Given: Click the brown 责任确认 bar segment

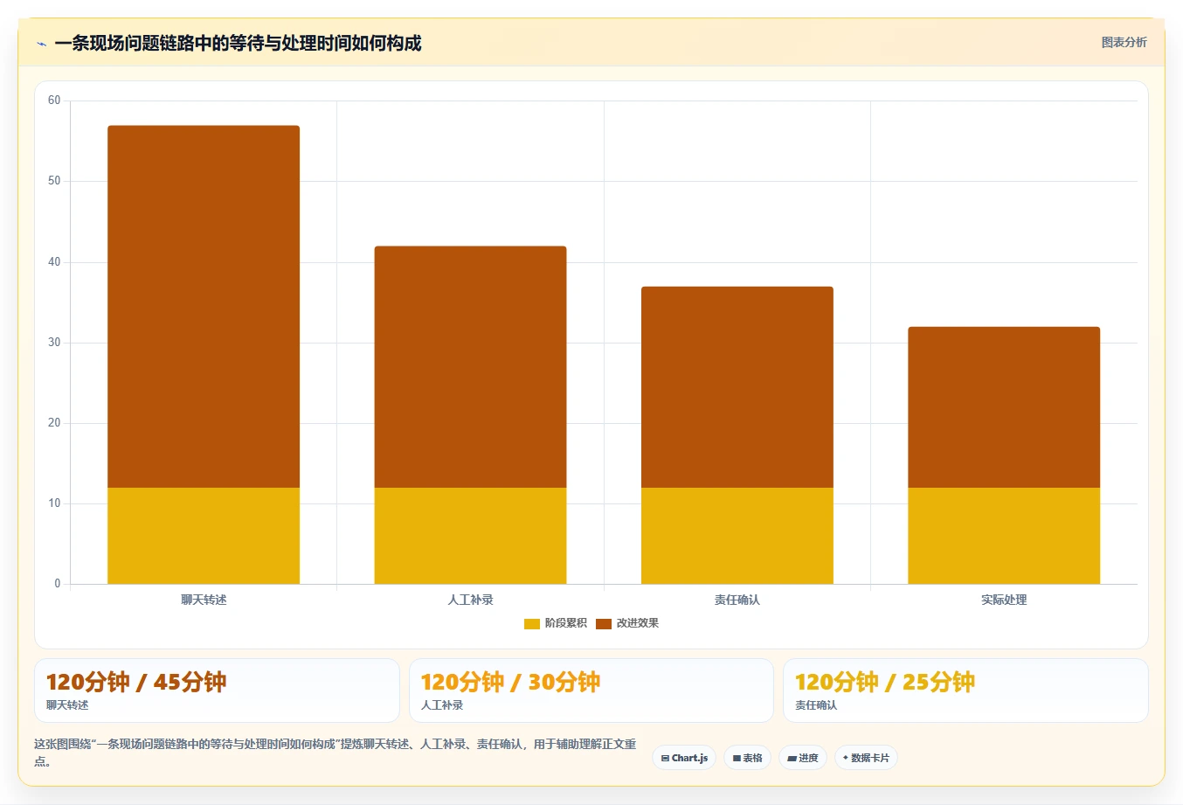Looking at the screenshot, I should click(737, 387).
